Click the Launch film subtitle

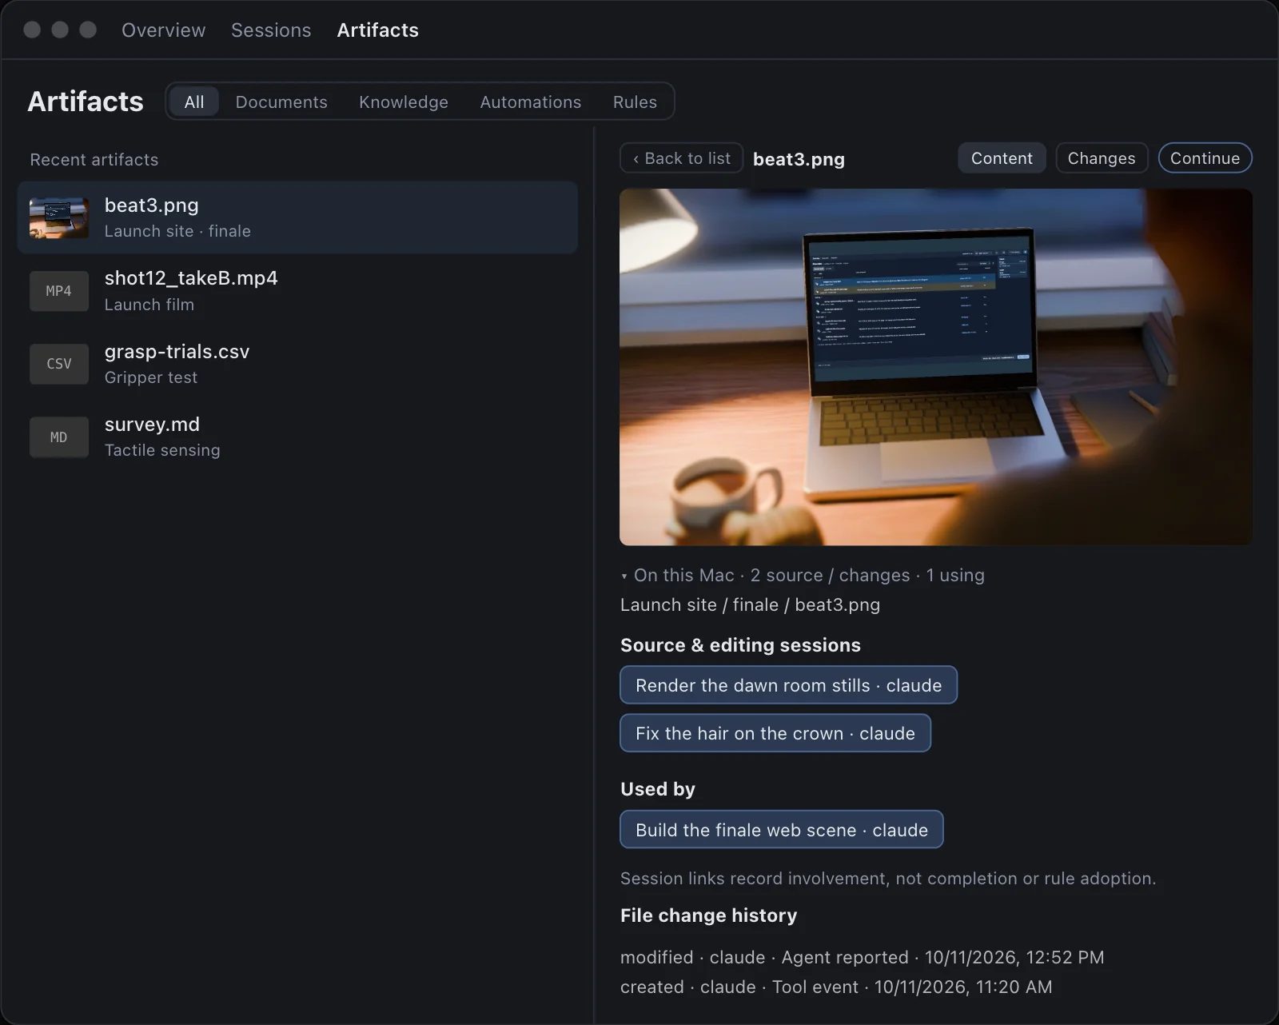tap(149, 305)
